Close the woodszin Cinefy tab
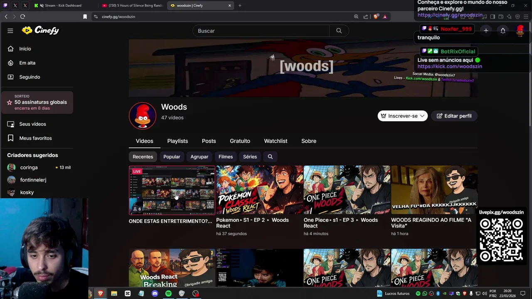 229,5
